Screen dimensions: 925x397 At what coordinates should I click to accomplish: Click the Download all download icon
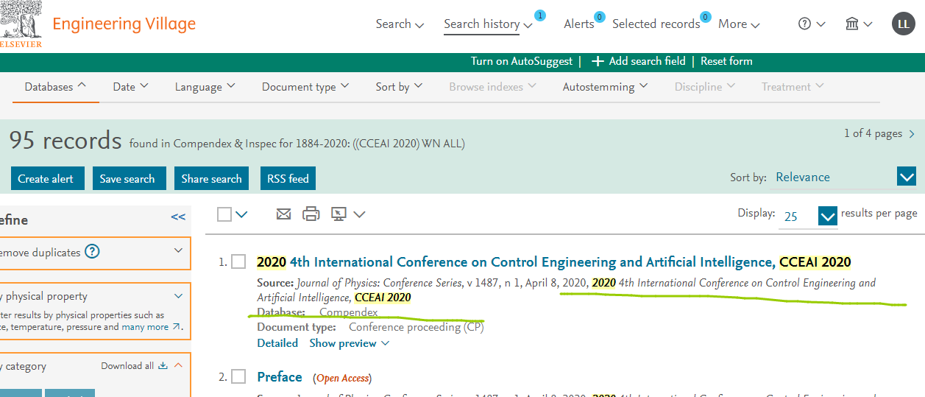(163, 366)
